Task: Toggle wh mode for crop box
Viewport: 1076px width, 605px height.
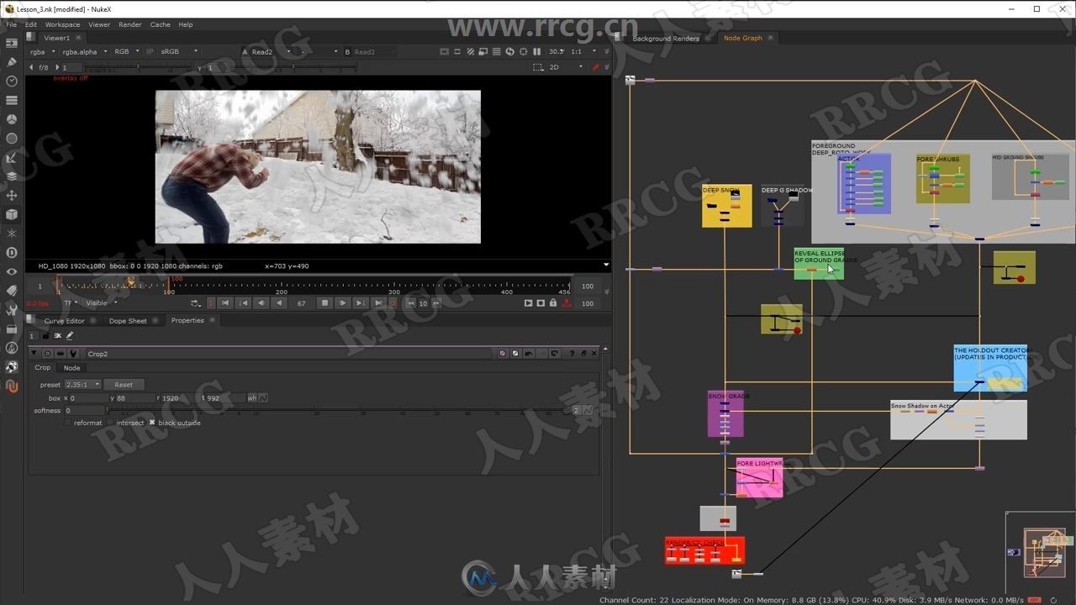Action: tap(252, 398)
